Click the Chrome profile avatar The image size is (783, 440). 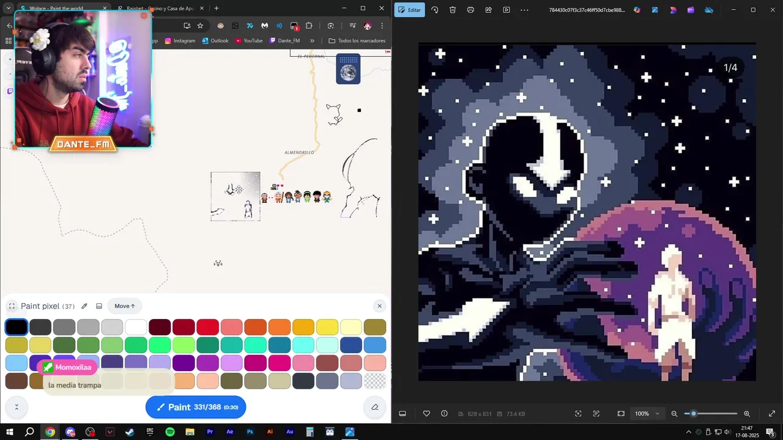[x=367, y=26]
